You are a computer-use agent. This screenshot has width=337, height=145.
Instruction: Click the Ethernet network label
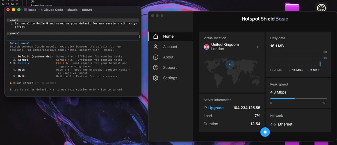coord(285,124)
